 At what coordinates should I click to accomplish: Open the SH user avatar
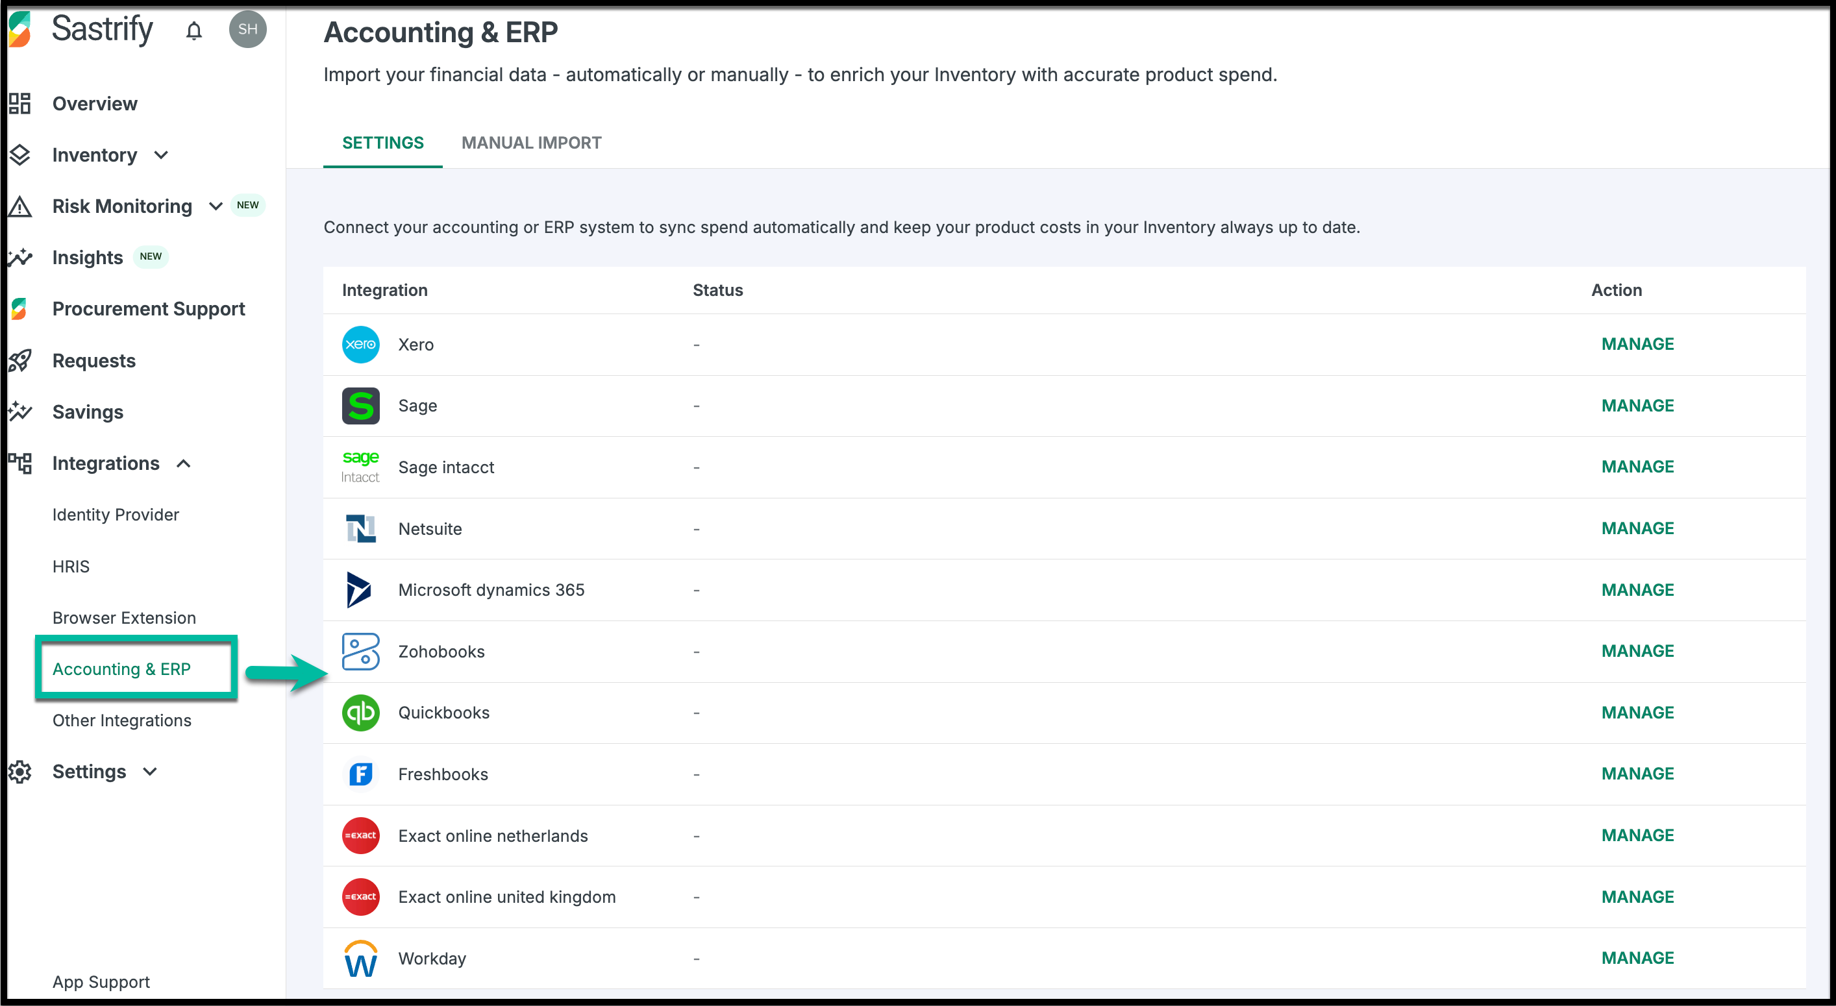[247, 29]
